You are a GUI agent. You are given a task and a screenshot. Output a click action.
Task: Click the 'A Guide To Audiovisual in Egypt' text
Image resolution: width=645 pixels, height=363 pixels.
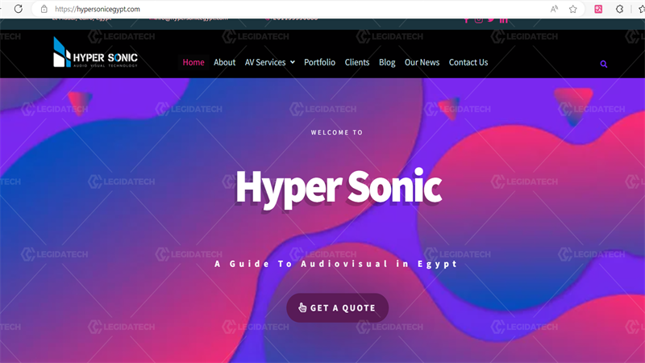[x=335, y=264]
